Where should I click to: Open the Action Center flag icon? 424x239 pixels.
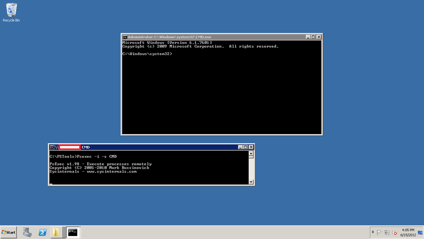tap(379, 232)
